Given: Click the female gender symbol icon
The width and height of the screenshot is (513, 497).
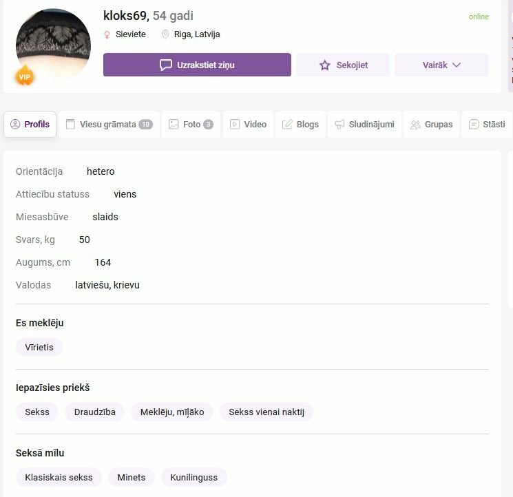Looking at the screenshot, I should click(x=107, y=34).
